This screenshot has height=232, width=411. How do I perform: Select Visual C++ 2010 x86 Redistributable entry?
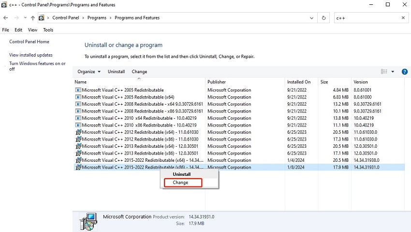point(139,125)
